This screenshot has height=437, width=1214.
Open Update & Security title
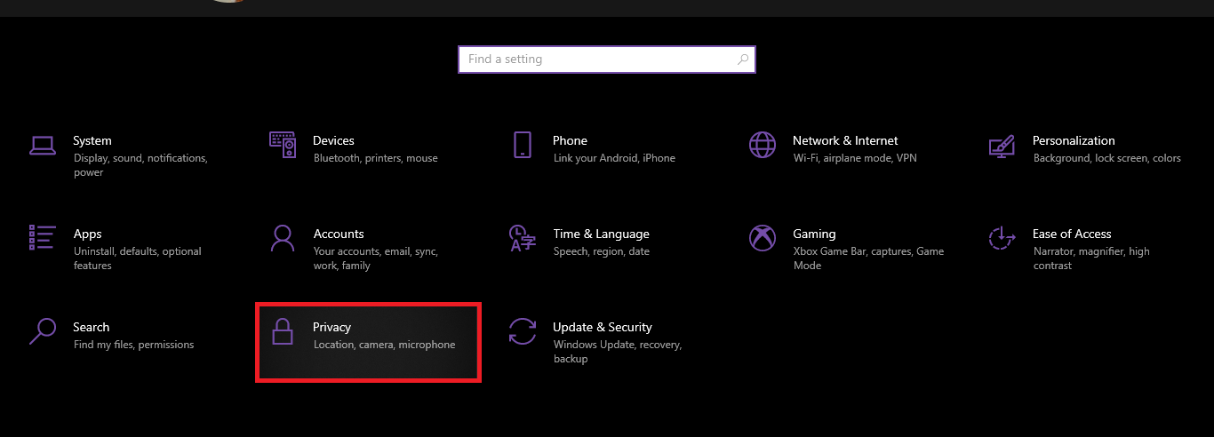click(603, 327)
